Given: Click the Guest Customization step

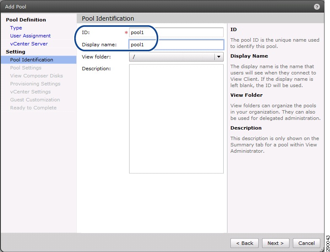Looking at the screenshot, I should point(35,100).
